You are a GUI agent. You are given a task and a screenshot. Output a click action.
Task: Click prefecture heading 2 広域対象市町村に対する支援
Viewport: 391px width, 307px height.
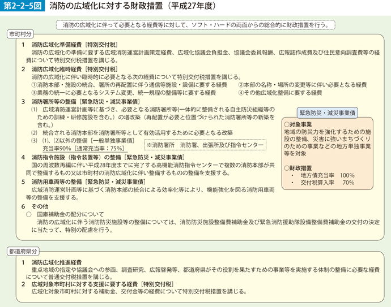(97, 284)
